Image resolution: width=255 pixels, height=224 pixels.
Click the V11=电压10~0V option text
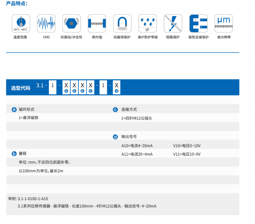(x=186, y=154)
